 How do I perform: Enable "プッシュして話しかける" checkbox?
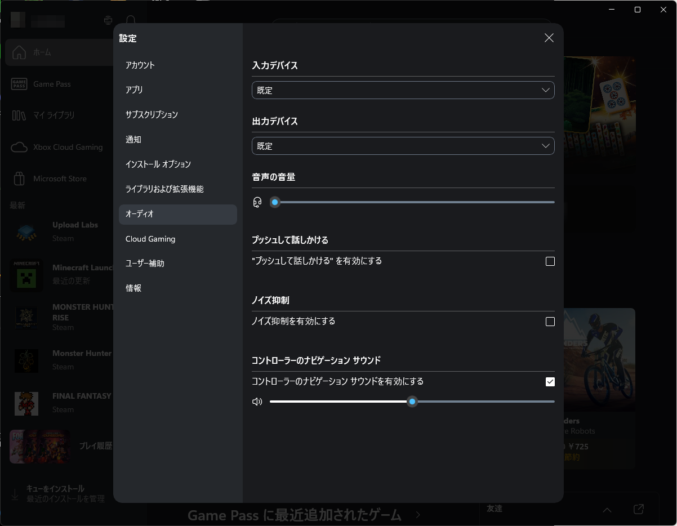[x=550, y=261]
